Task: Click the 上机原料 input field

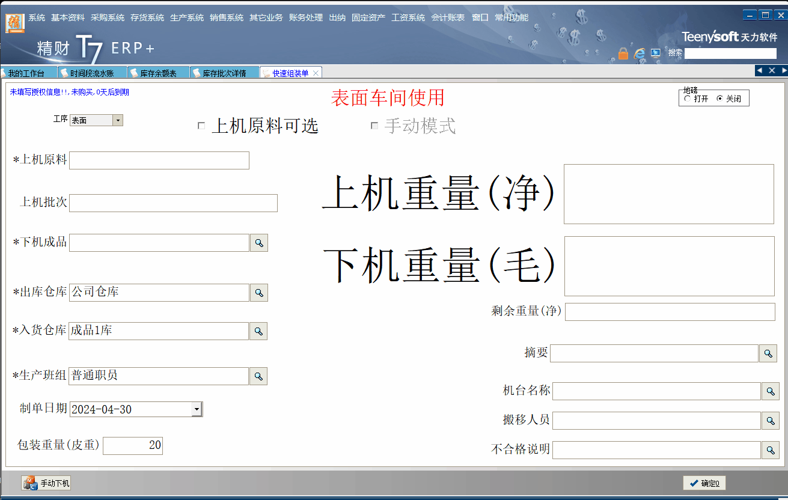Action: pyautogui.click(x=159, y=160)
